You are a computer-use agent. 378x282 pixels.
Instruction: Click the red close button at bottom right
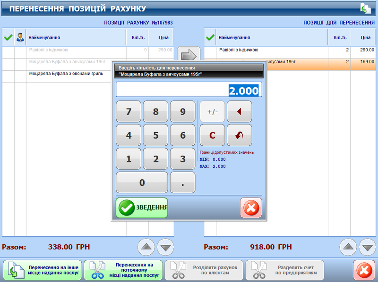click(x=364, y=270)
